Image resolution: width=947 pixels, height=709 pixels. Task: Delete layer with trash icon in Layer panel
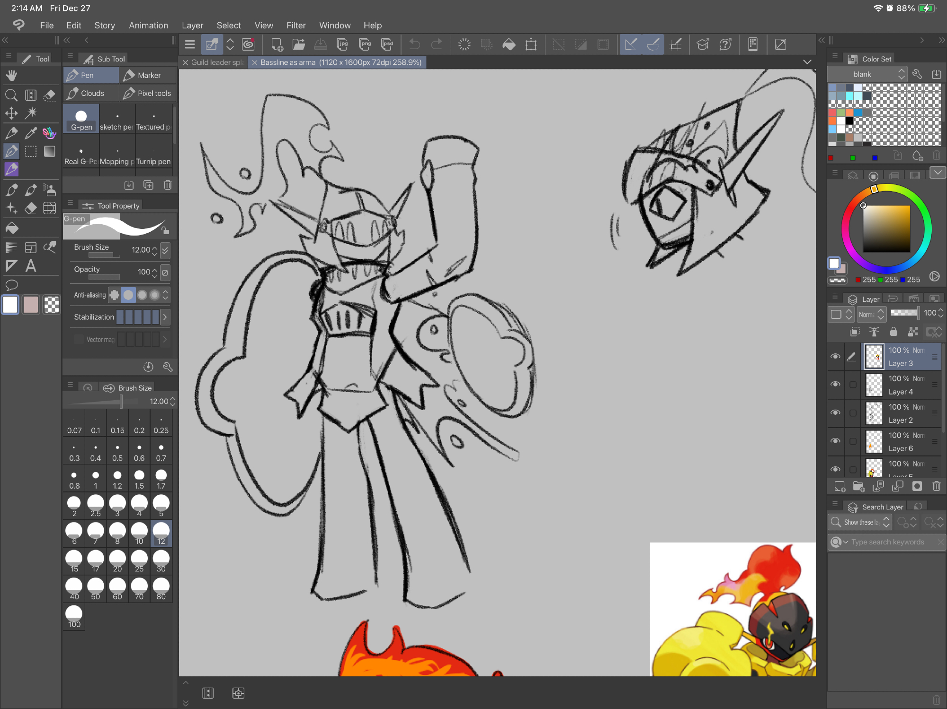(936, 486)
